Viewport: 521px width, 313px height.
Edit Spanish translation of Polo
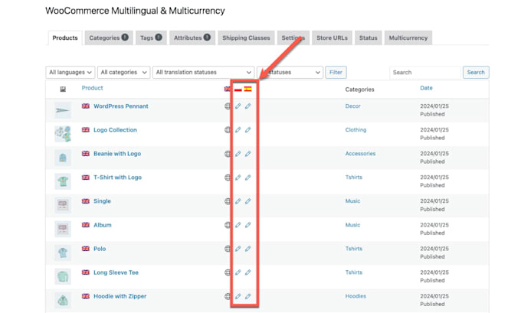(x=248, y=249)
